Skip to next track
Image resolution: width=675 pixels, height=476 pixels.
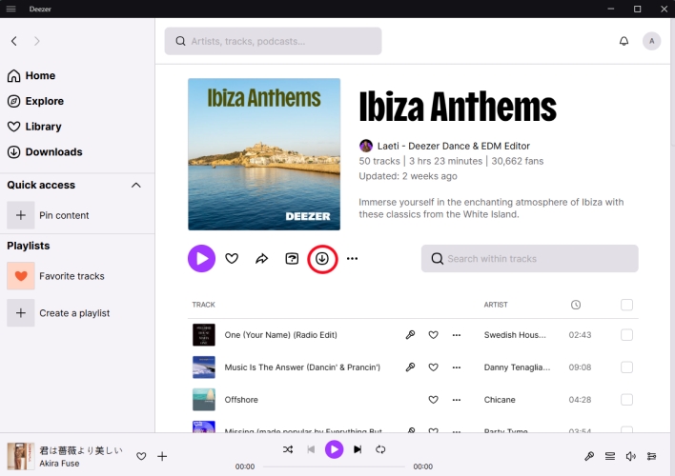pos(358,449)
